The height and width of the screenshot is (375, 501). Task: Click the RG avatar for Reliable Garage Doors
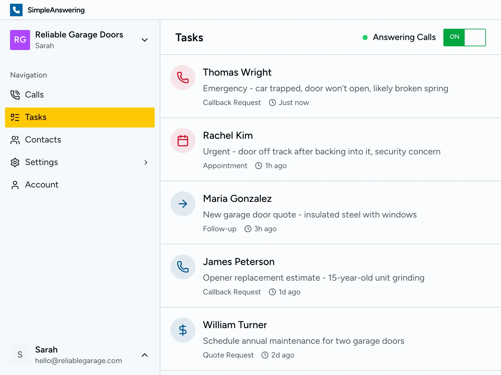[20, 40]
